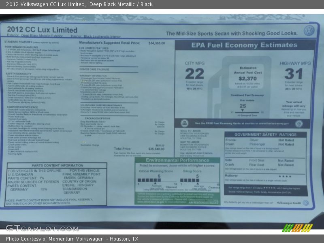Click 'Not Rated' for Side Crash Front Seat
Image resolution: width=324 pixels, height=243 pixels.
point(286,160)
